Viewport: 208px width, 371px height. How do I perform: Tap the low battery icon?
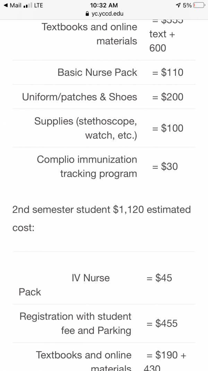coord(199,6)
